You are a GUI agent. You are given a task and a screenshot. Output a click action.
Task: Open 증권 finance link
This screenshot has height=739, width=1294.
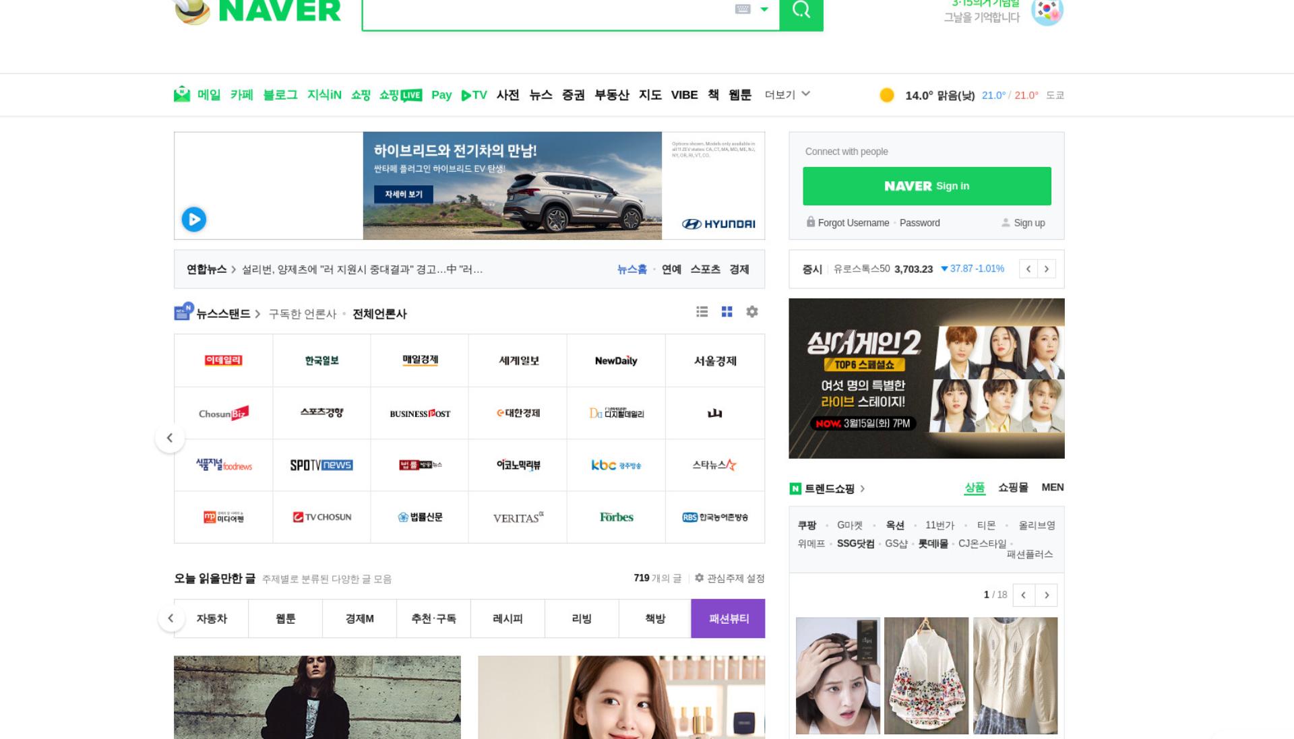pyautogui.click(x=574, y=95)
